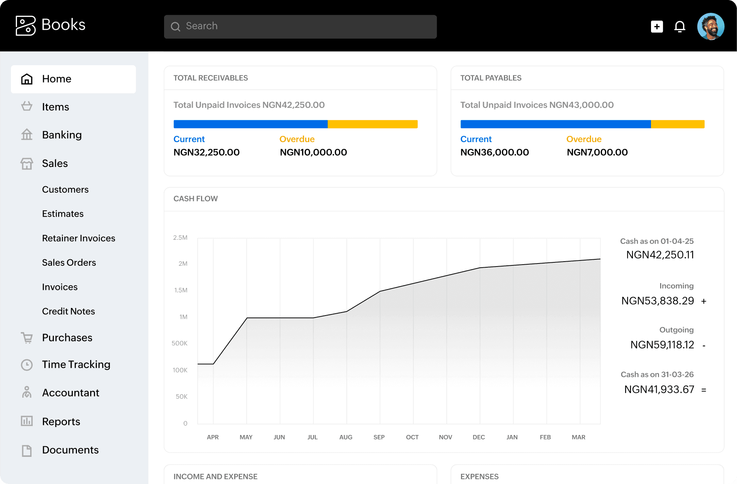Click Outgoing amount NGN59,118.12
Viewport: 737px width, 484px height.
(x=662, y=345)
